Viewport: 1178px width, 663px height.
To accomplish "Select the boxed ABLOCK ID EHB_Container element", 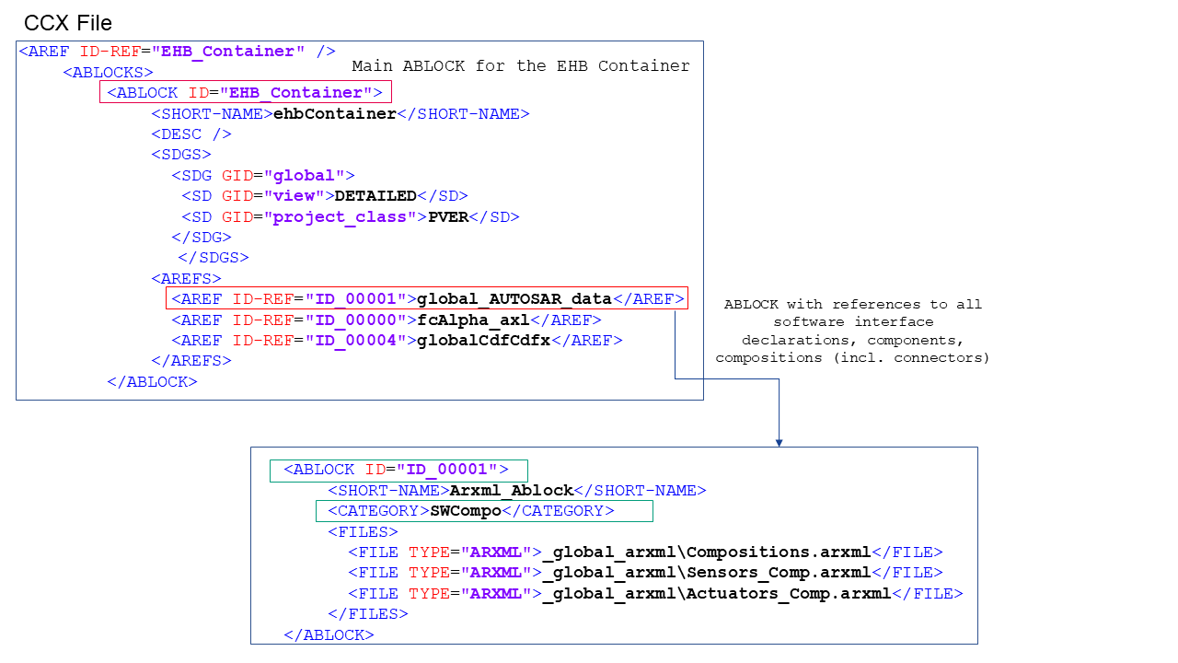I will tap(244, 92).
